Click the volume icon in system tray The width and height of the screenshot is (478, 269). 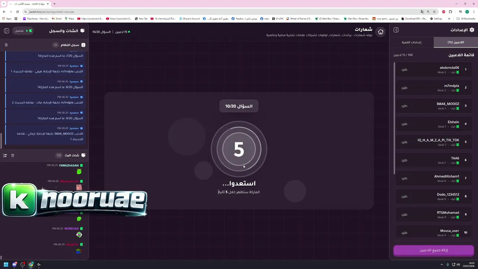tap(459, 265)
